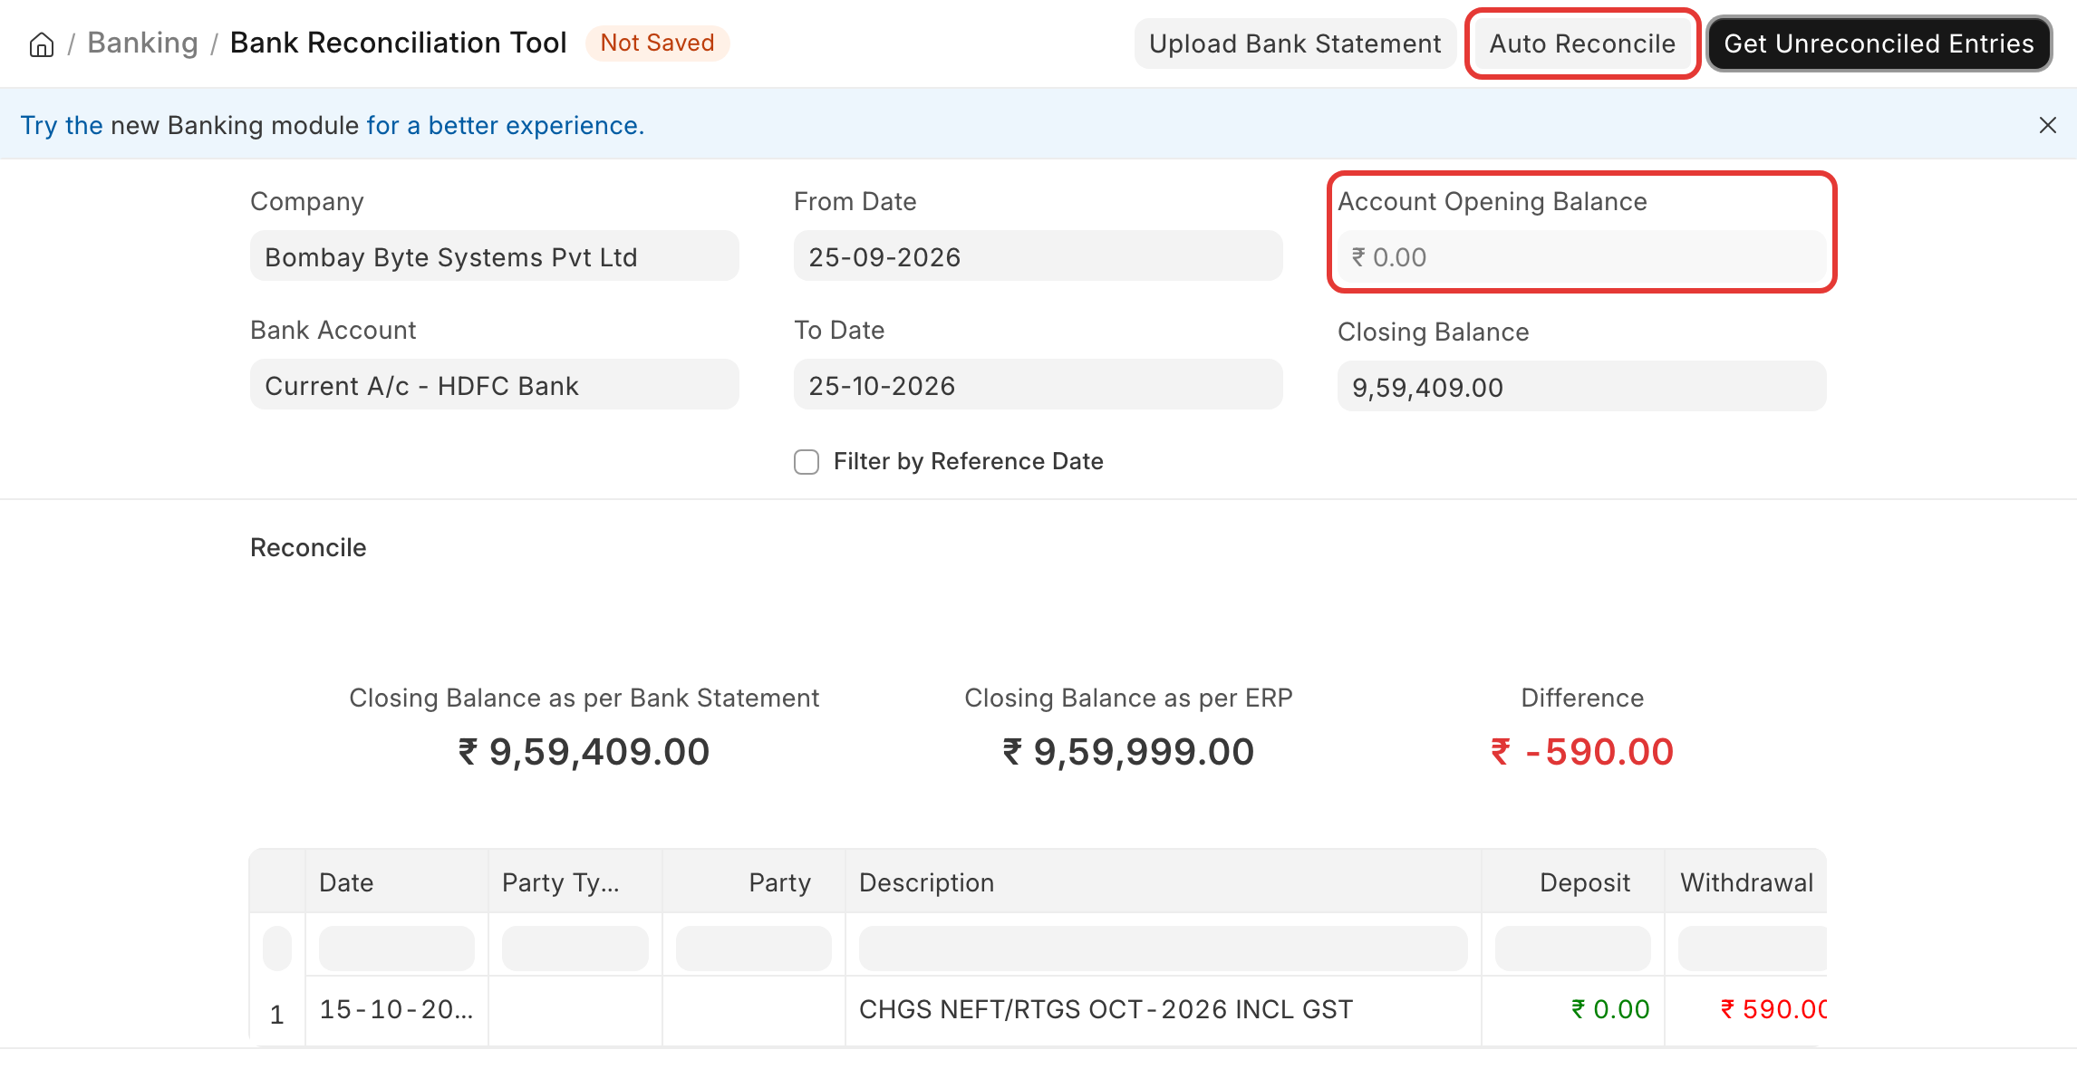Pick a From Date value
The width and height of the screenshot is (2077, 1069).
tap(1038, 256)
